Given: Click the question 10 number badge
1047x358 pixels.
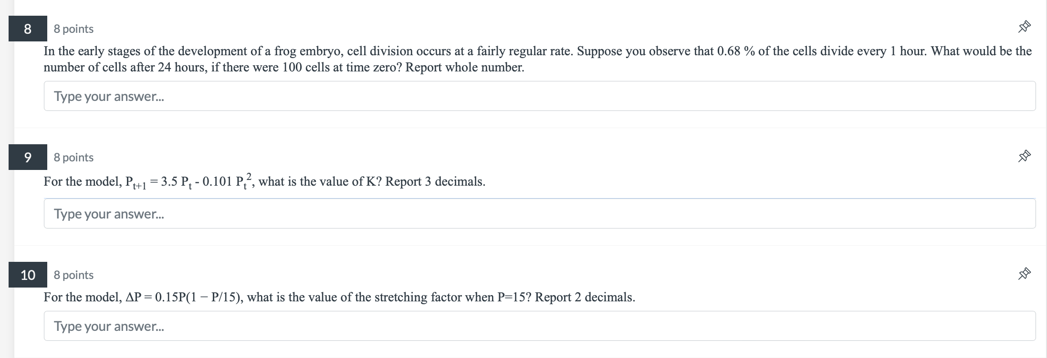Looking at the screenshot, I should coord(27,275).
